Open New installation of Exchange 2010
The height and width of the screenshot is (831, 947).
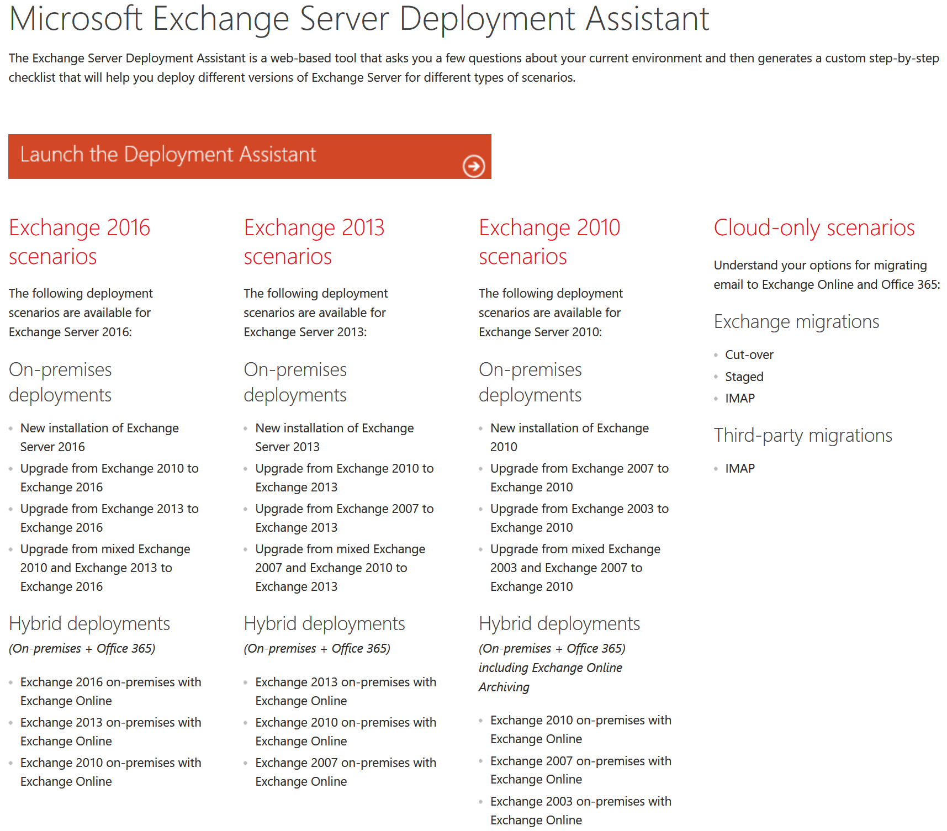570,437
